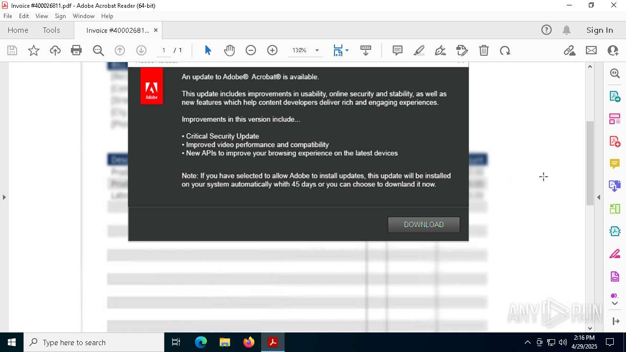
Task: Click the DOWNLOAD button in the dialog
Action: [x=424, y=224]
